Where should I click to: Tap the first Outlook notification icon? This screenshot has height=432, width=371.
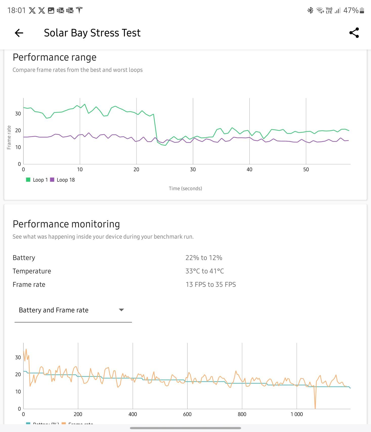[60, 10]
